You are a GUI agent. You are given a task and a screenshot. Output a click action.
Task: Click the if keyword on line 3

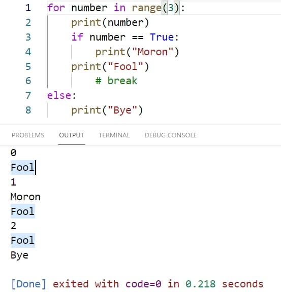coord(77,37)
